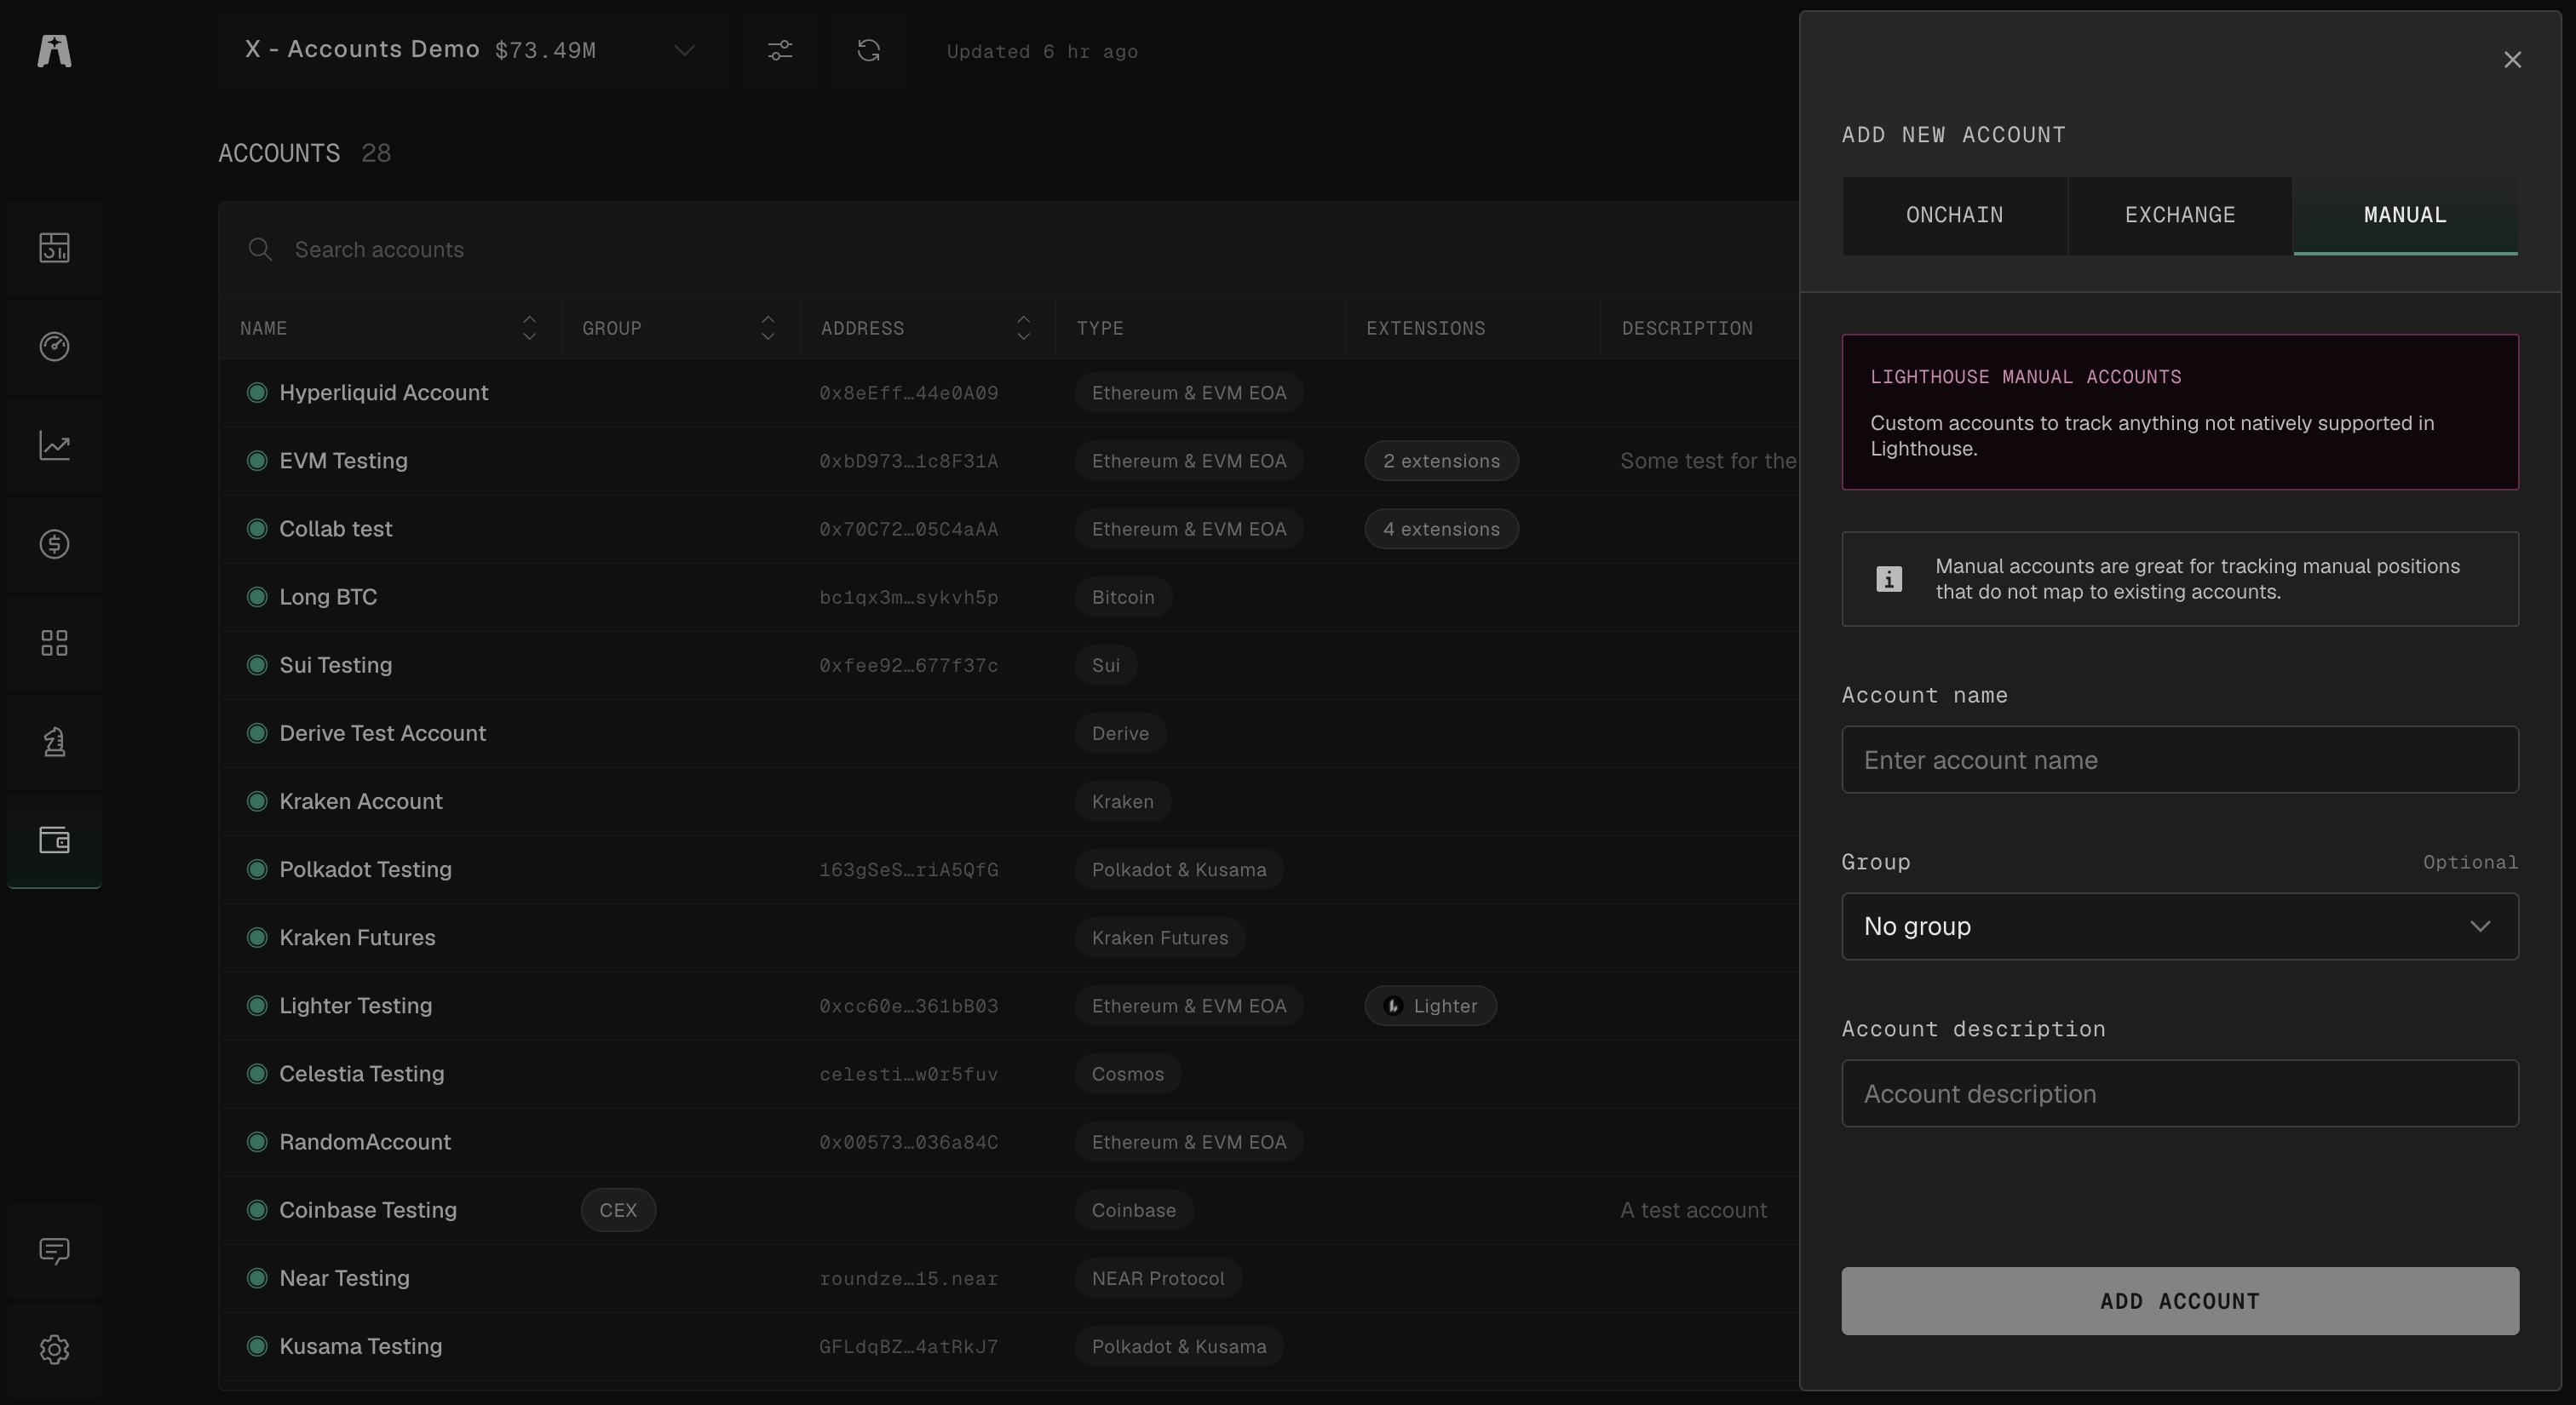Open the 4 extensions badge for Collab test

(x=1442, y=530)
